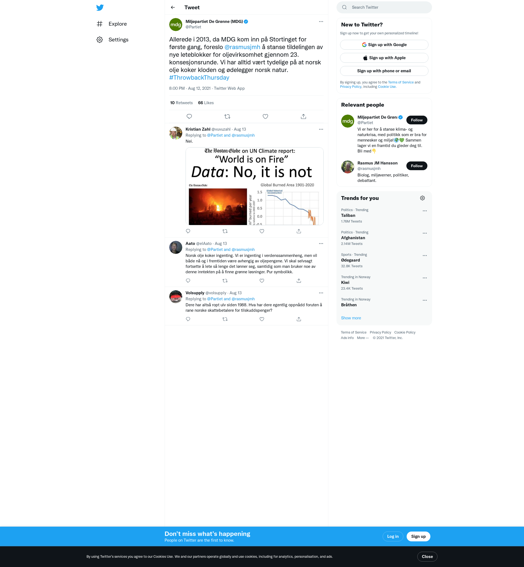Viewport: 524px width, 567px height.
Task: Like the main MDG tweet
Action: click(265, 116)
